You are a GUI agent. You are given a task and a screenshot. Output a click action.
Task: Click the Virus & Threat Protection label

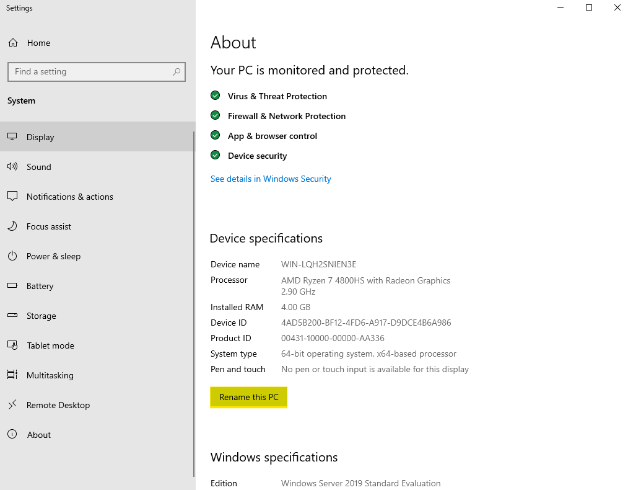coord(277,96)
